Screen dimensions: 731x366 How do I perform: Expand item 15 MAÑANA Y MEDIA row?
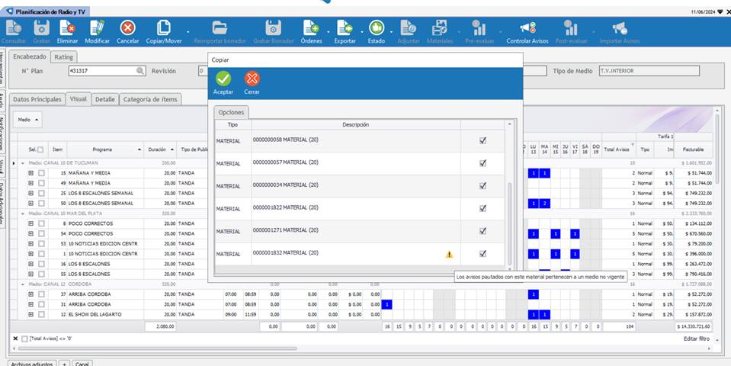[31, 173]
